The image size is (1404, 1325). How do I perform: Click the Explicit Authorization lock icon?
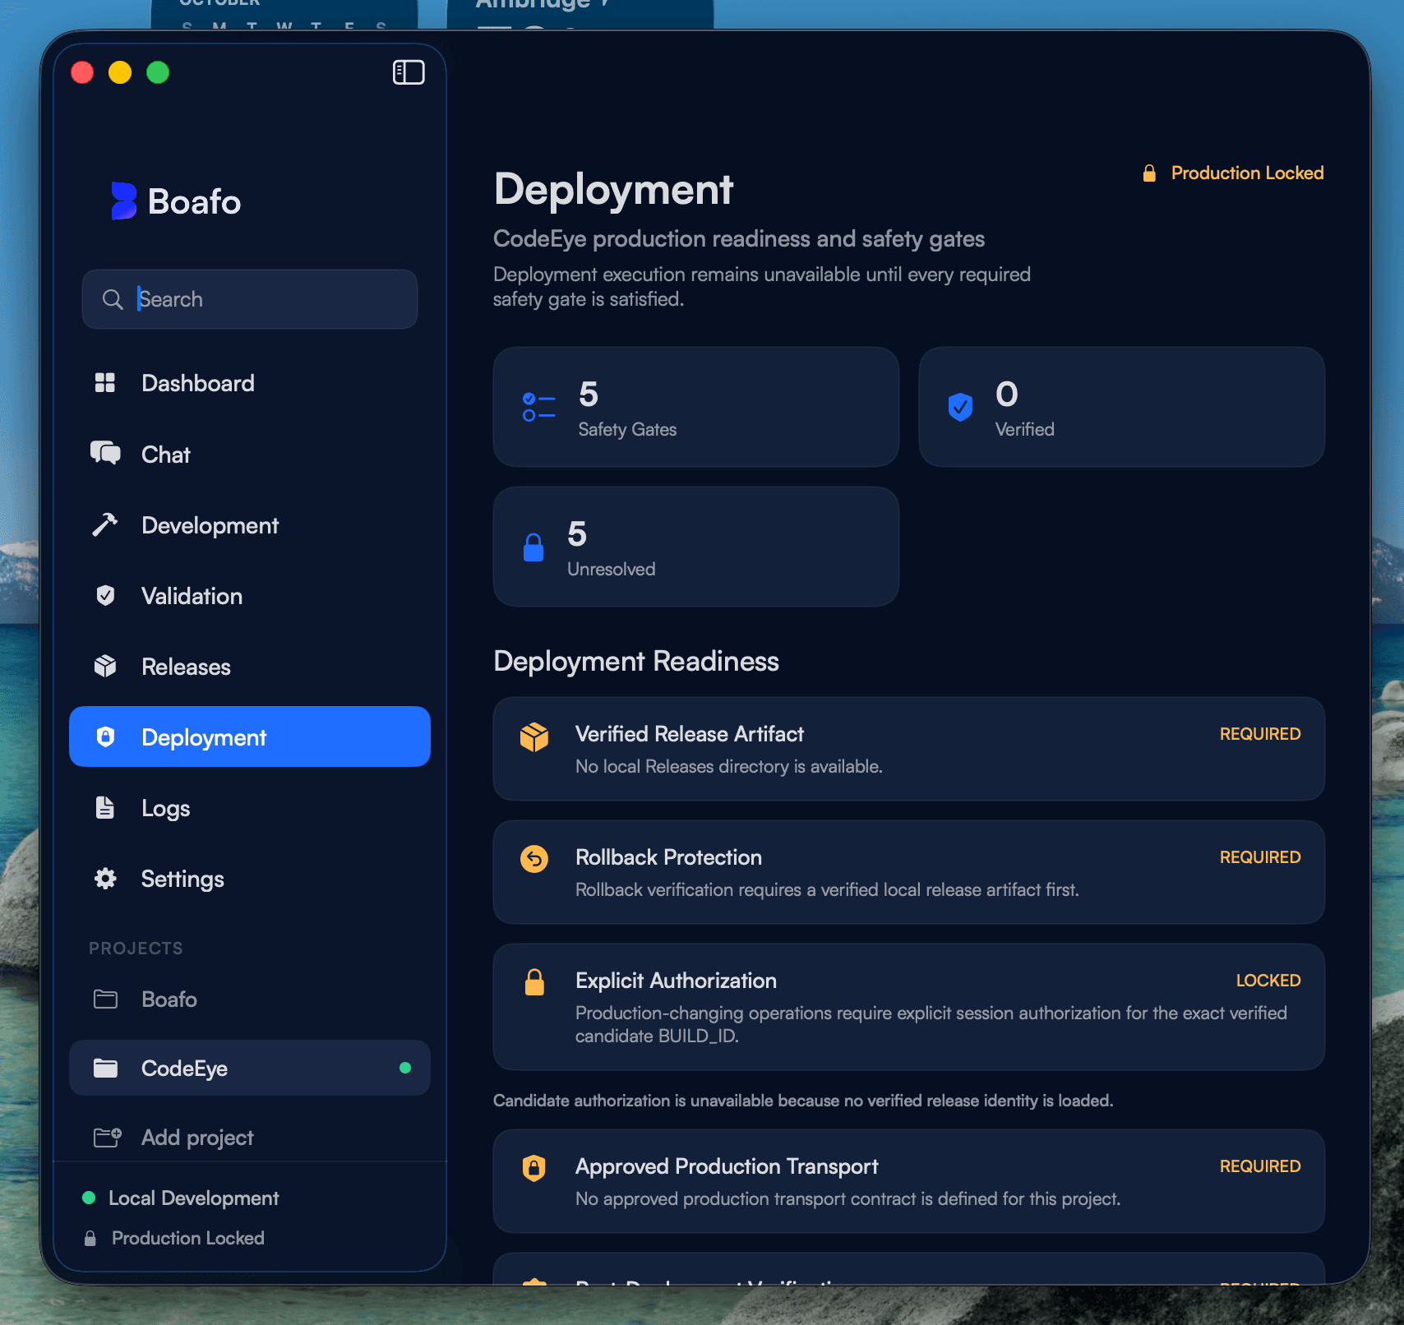pos(534,982)
